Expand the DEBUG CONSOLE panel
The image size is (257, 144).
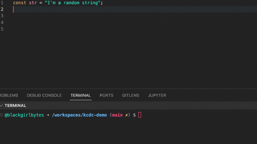click(44, 95)
